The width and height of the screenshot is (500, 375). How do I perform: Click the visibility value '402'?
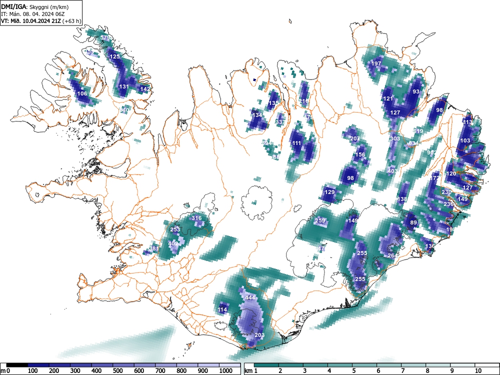[x=173, y=243]
